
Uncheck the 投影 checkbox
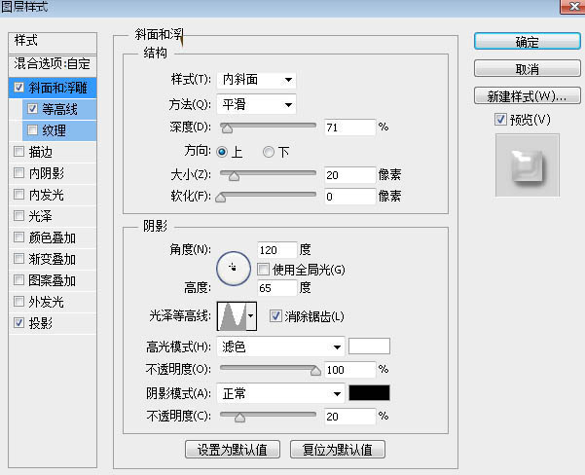(x=18, y=322)
